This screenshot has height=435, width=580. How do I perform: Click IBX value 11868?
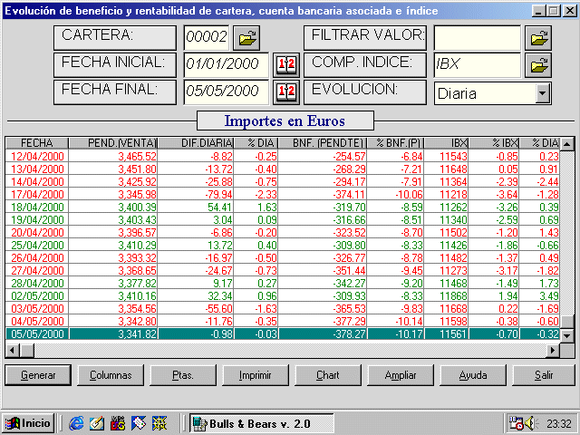coord(453,295)
